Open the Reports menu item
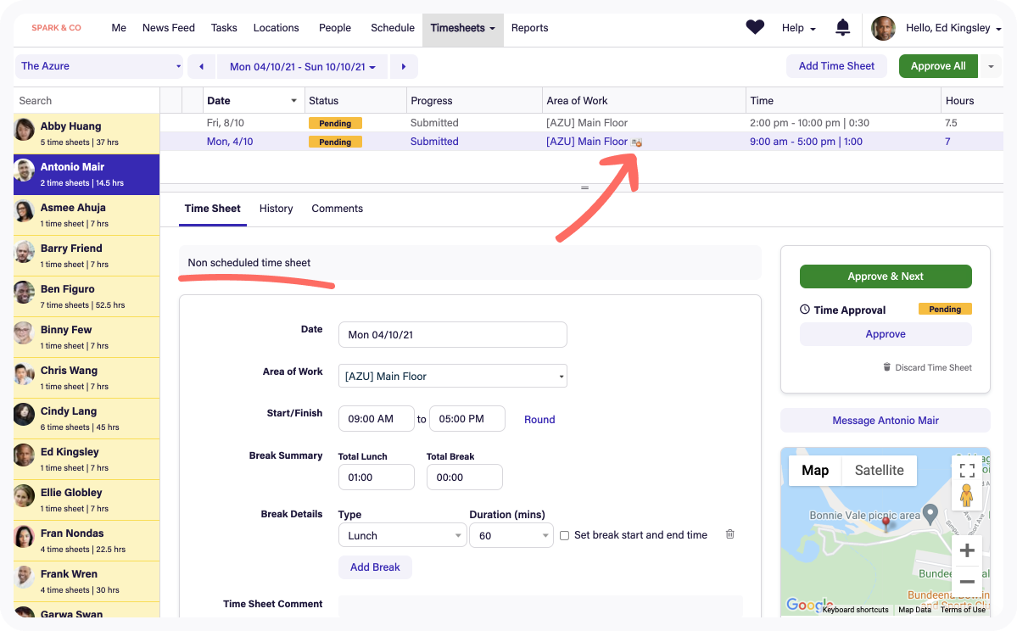Image resolution: width=1017 pixels, height=631 pixels. (529, 28)
